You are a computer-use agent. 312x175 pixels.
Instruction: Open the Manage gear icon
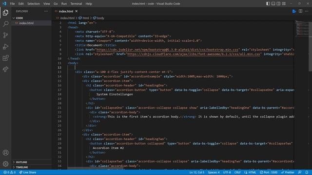[x=5, y=164]
